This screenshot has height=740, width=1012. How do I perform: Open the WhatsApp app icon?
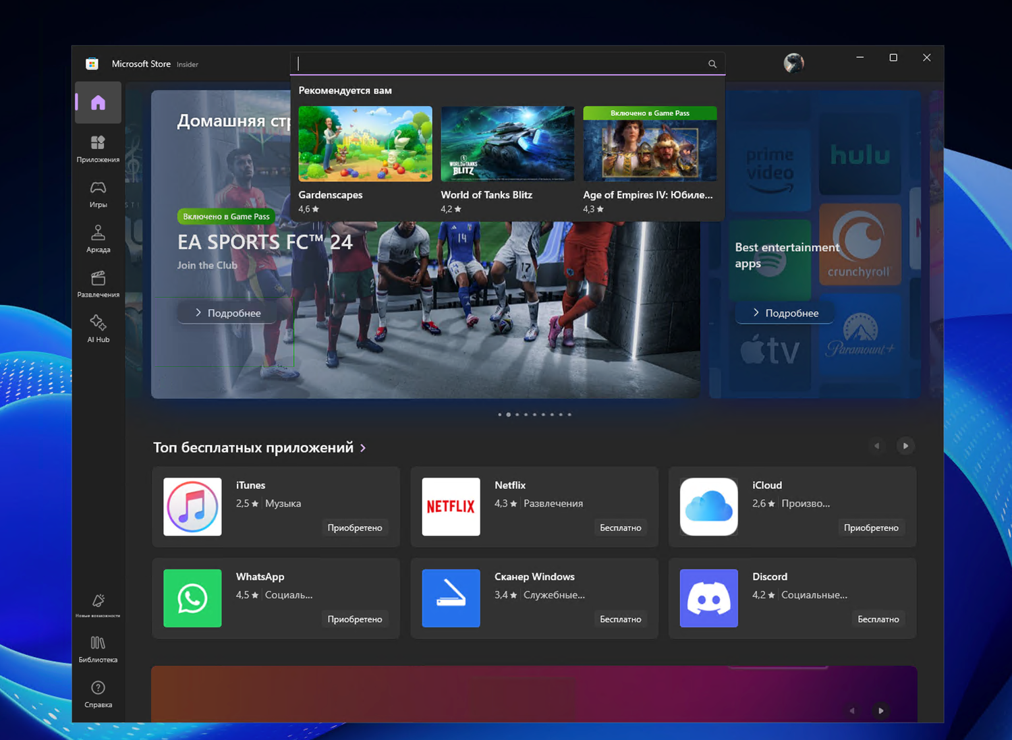click(192, 598)
